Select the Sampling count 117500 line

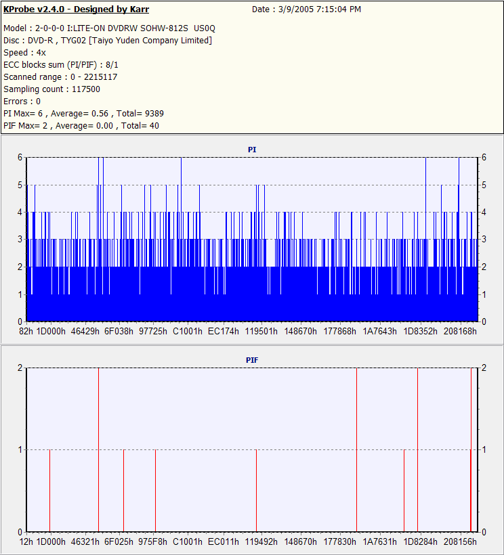[51, 89]
